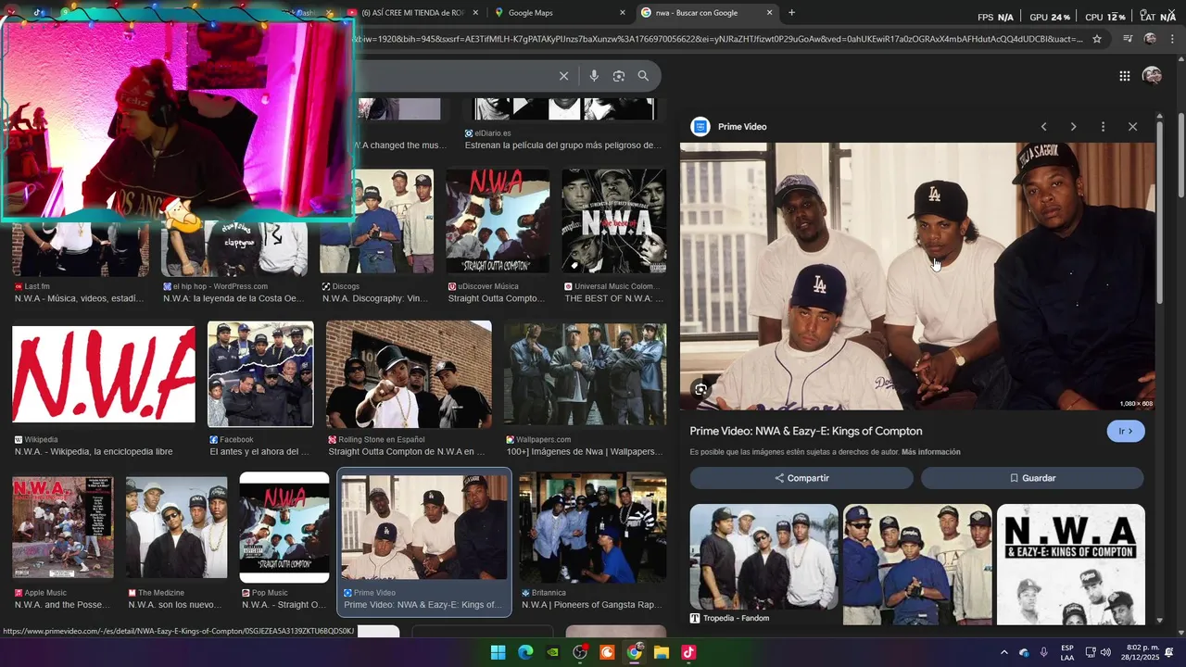Open The Medizine image result

[x=176, y=527]
